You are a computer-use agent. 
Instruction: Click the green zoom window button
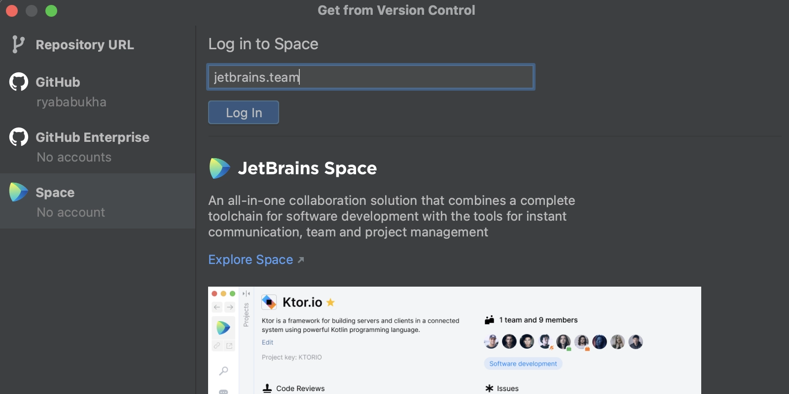tap(51, 10)
